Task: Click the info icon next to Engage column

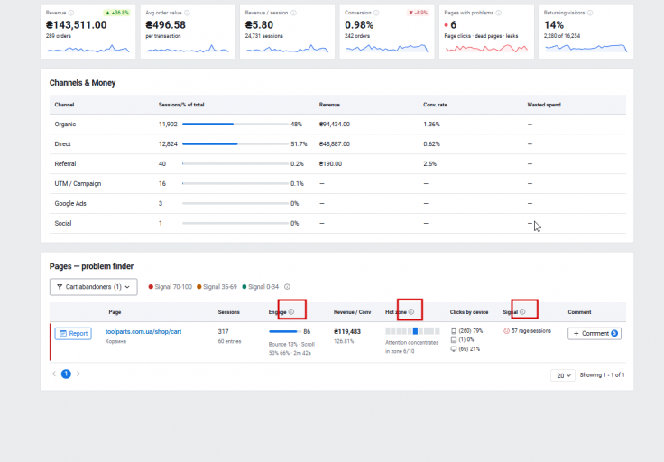Action: 291,311
